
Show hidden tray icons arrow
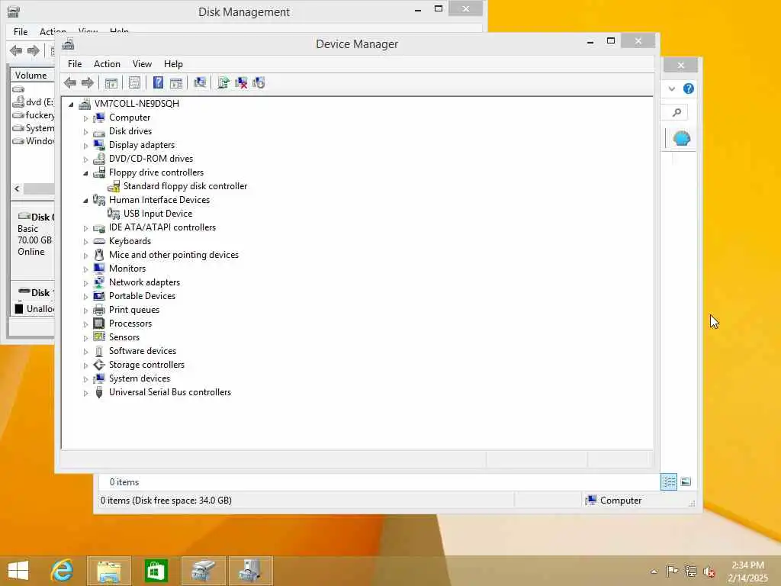tap(654, 572)
